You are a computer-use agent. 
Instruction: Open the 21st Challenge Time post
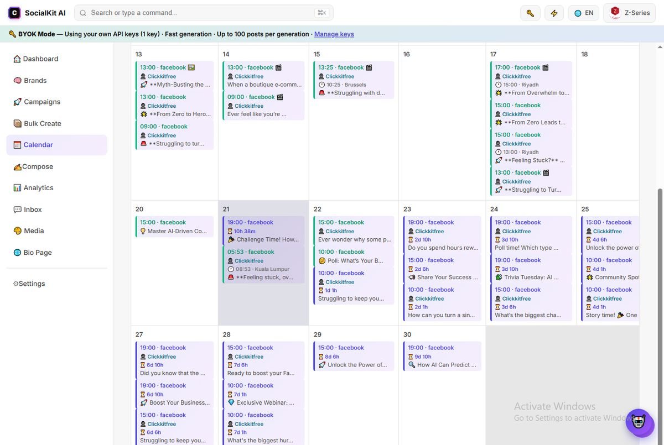click(264, 231)
